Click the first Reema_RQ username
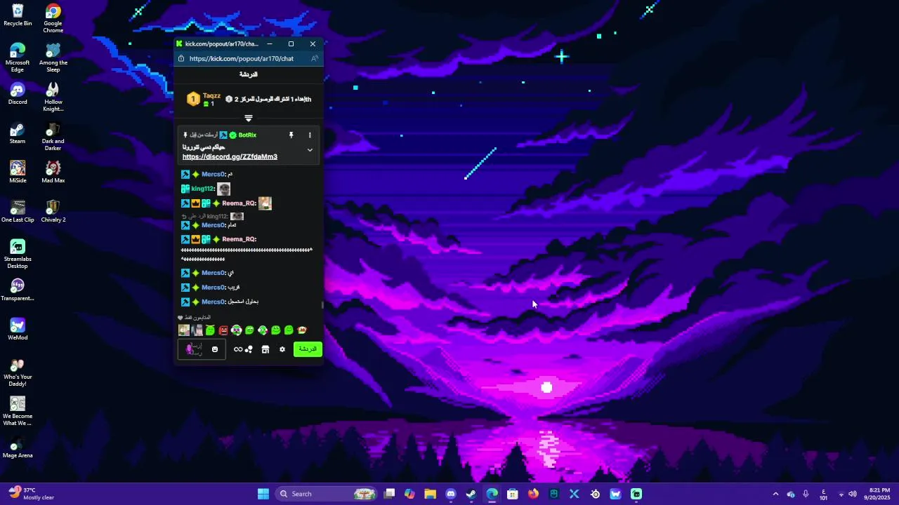Viewport: 899px width, 505px height. 239,203
